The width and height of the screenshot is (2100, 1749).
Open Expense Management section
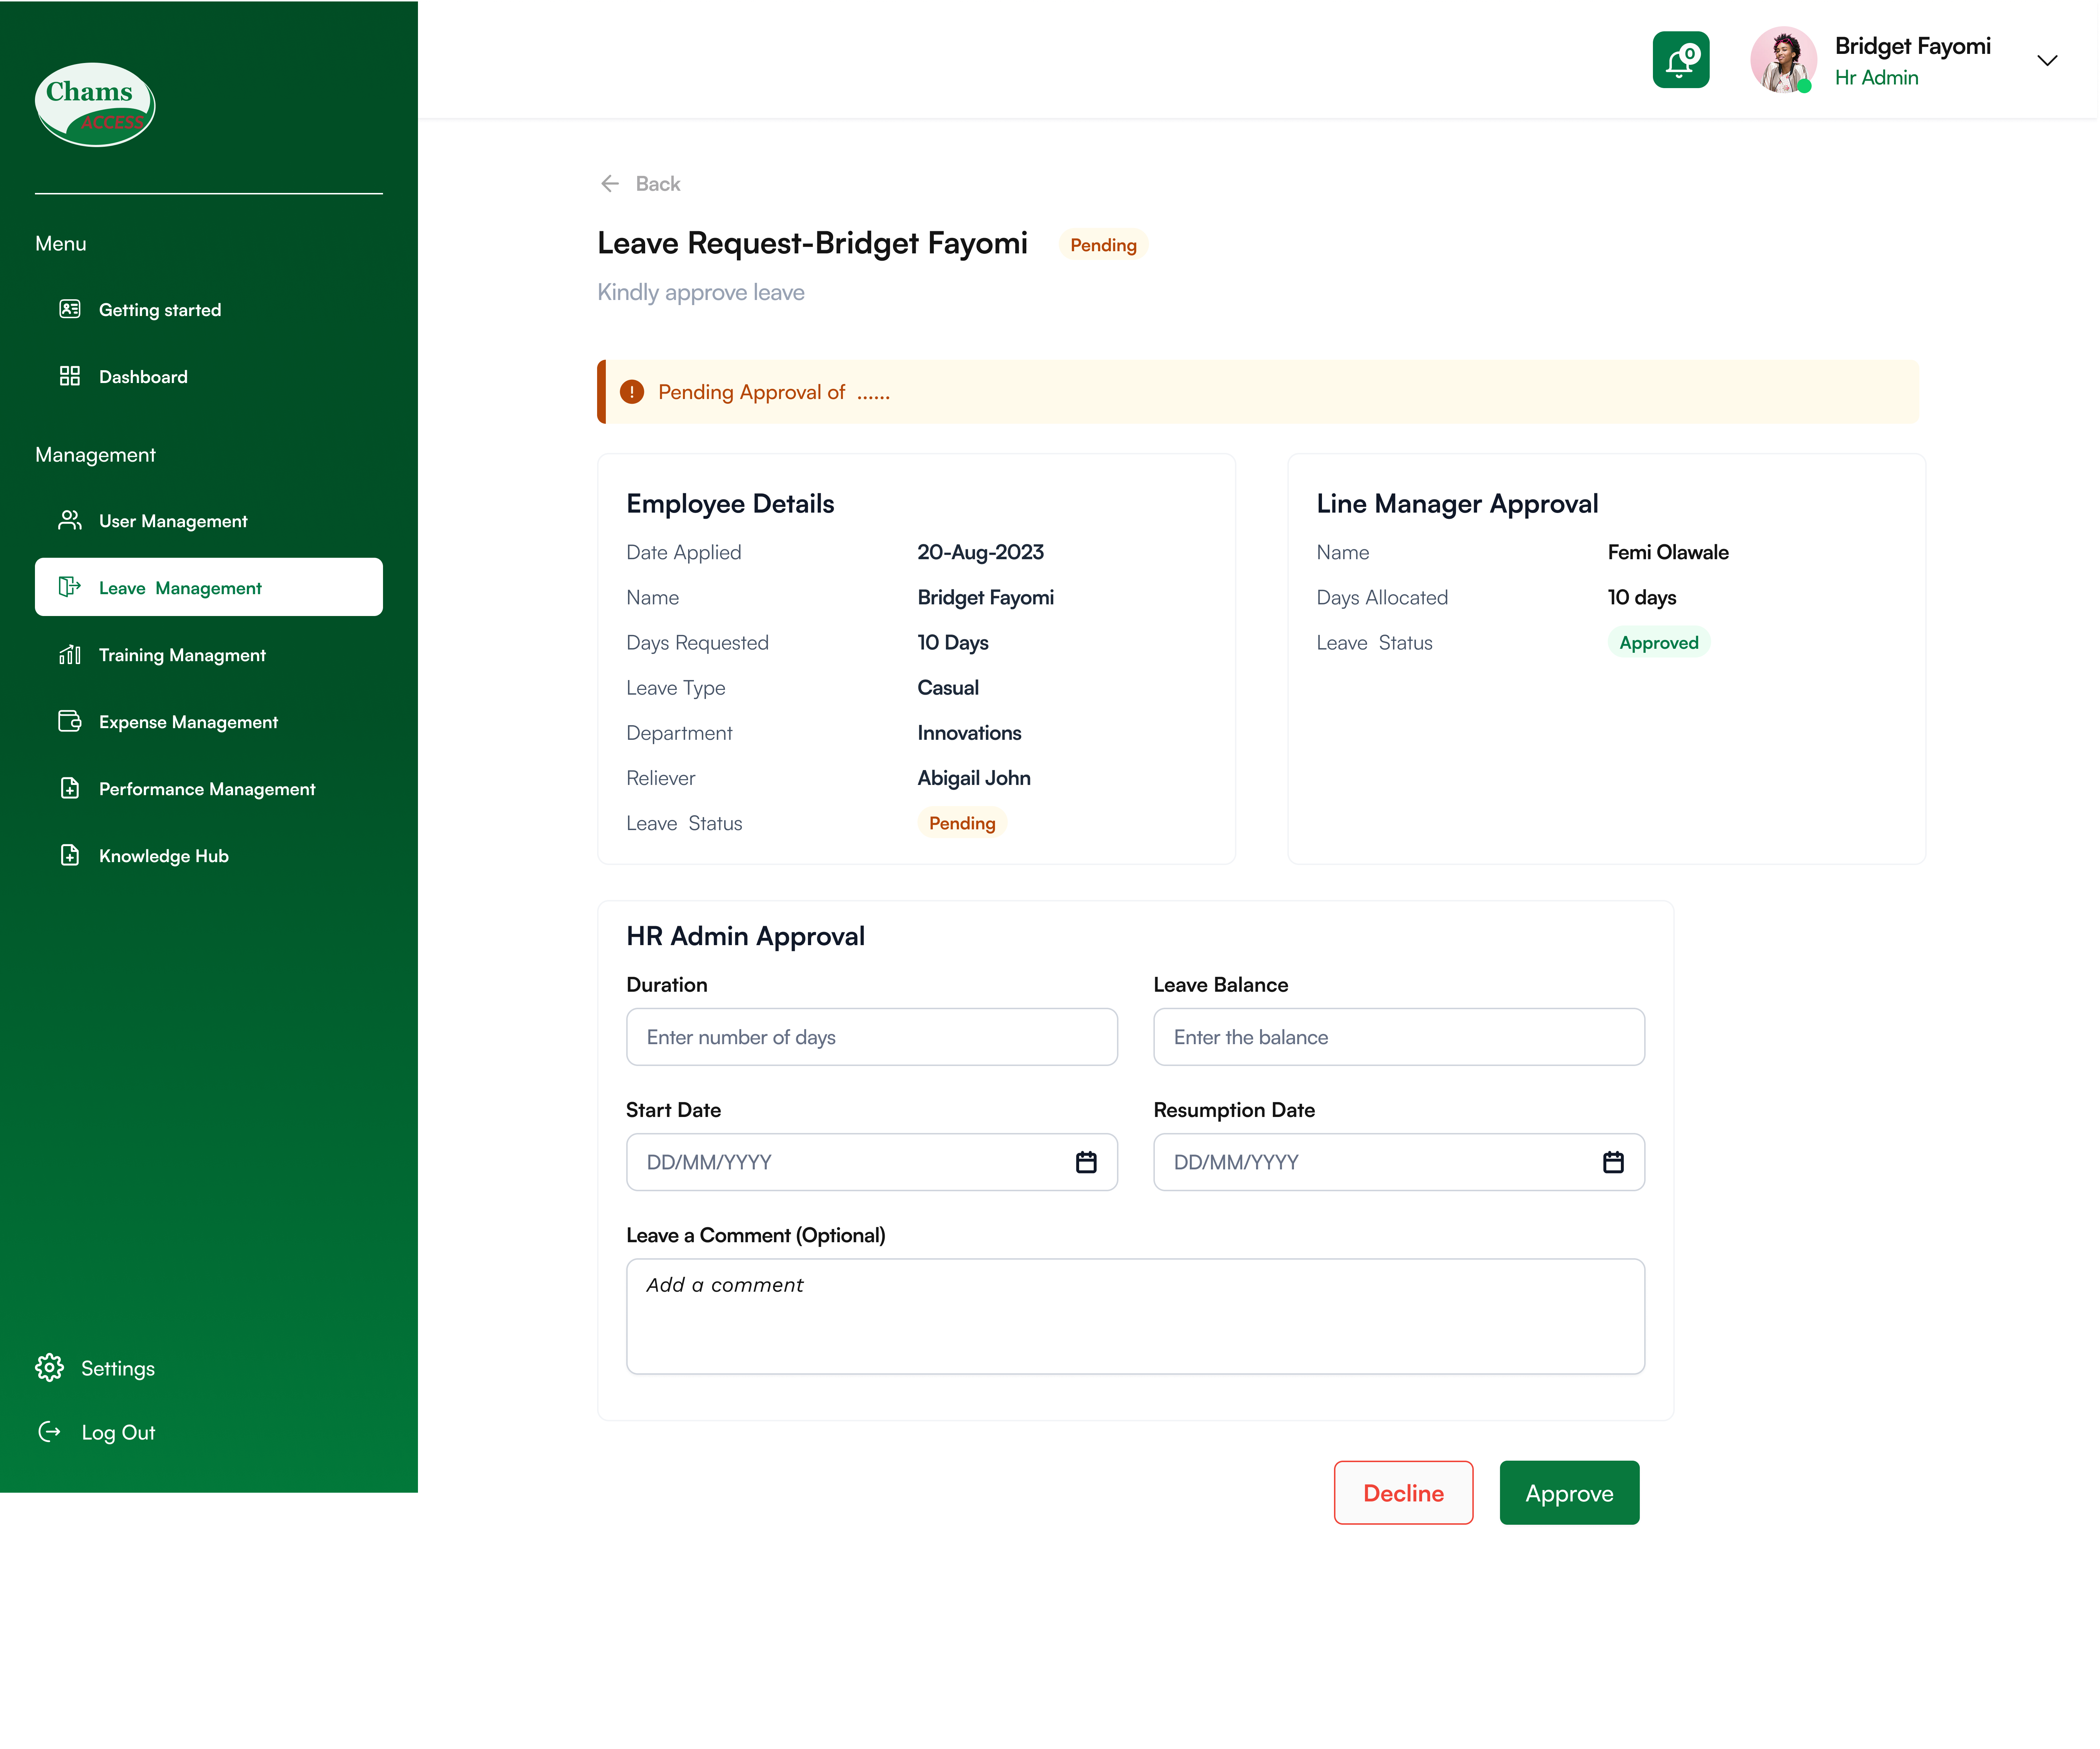[x=188, y=722]
